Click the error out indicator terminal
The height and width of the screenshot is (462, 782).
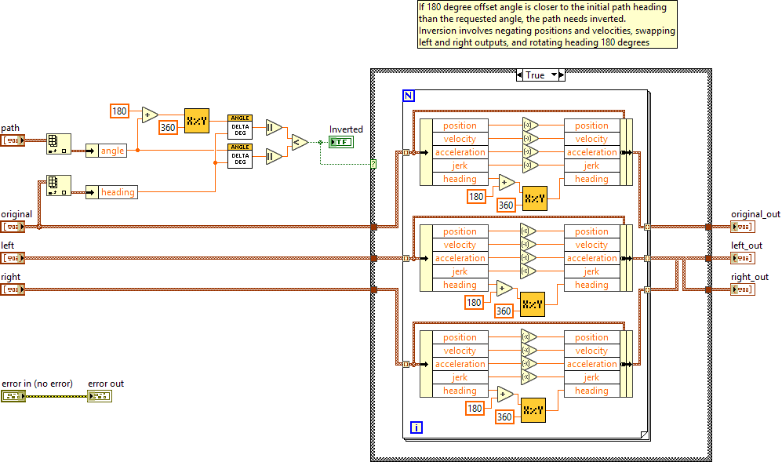point(100,396)
